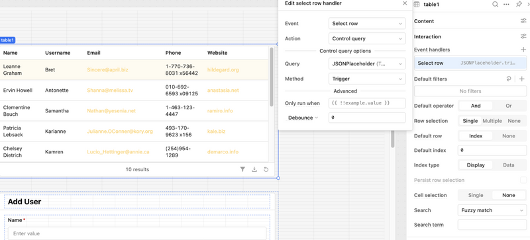Set Index type to Display
Screen dimensions: 530x240
point(476,165)
